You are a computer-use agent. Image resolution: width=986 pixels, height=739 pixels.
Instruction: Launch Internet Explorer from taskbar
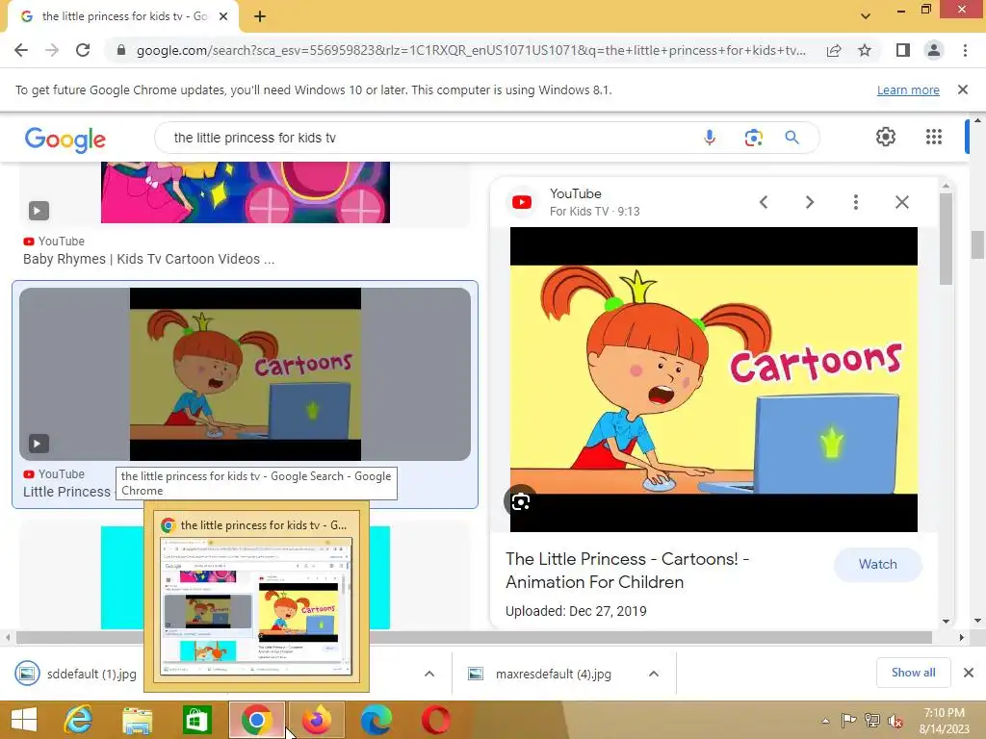(x=79, y=720)
